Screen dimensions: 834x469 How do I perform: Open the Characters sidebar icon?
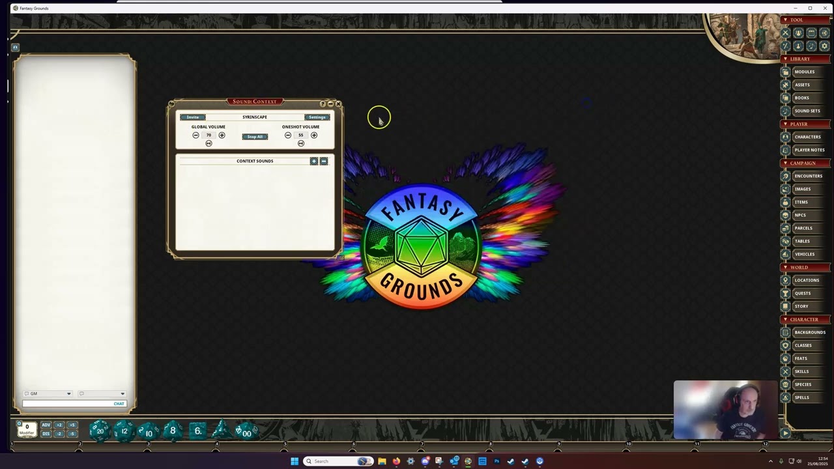785,137
